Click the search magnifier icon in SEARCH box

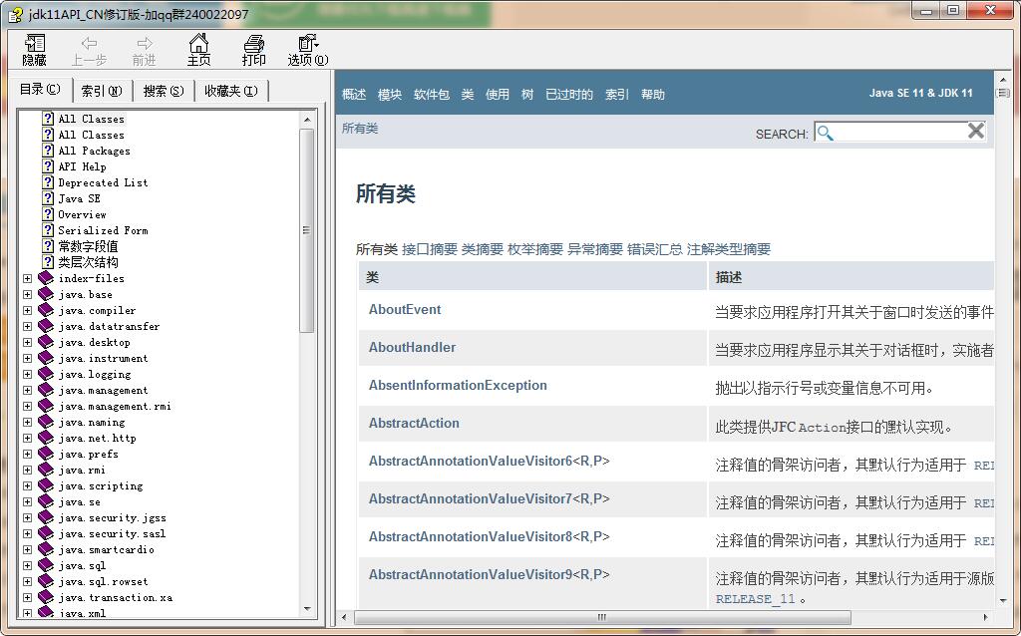pyautogui.click(x=825, y=133)
